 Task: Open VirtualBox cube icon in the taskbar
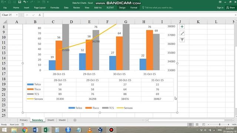point(100,130)
